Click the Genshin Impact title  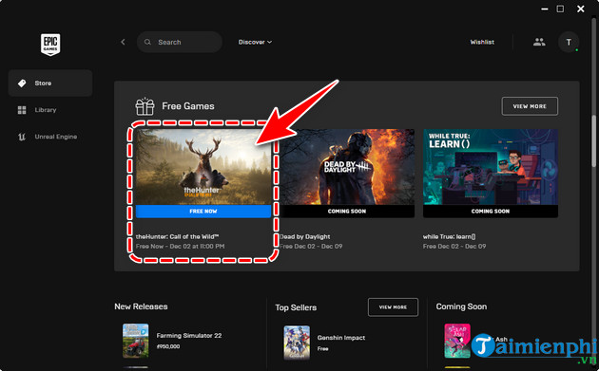point(341,338)
